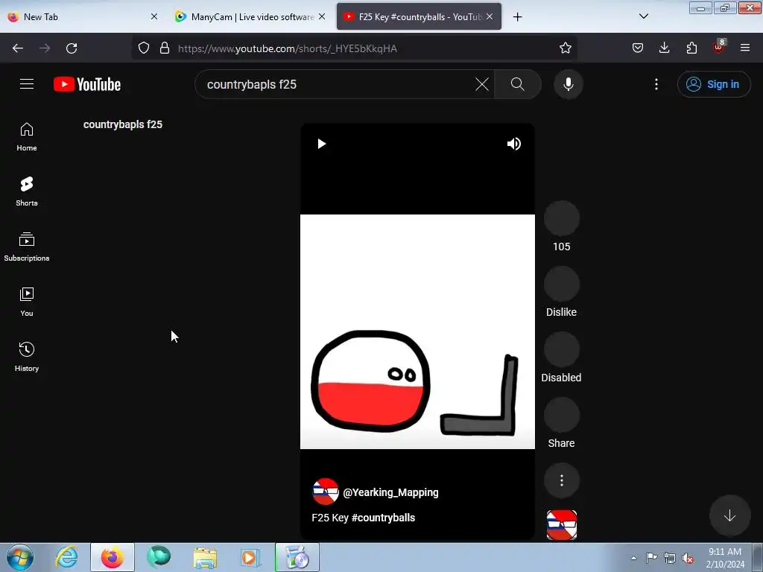Mute the Shorts video volume
763x572 pixels.
coord(514,144)
